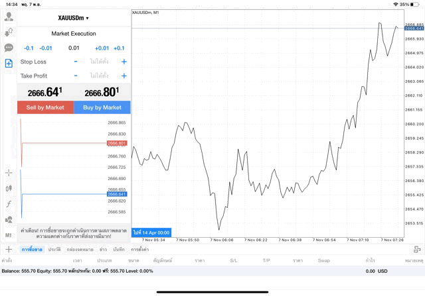Decrease the Take Profit value
Screen dimensions: 425x296
[x=76, y=76]
